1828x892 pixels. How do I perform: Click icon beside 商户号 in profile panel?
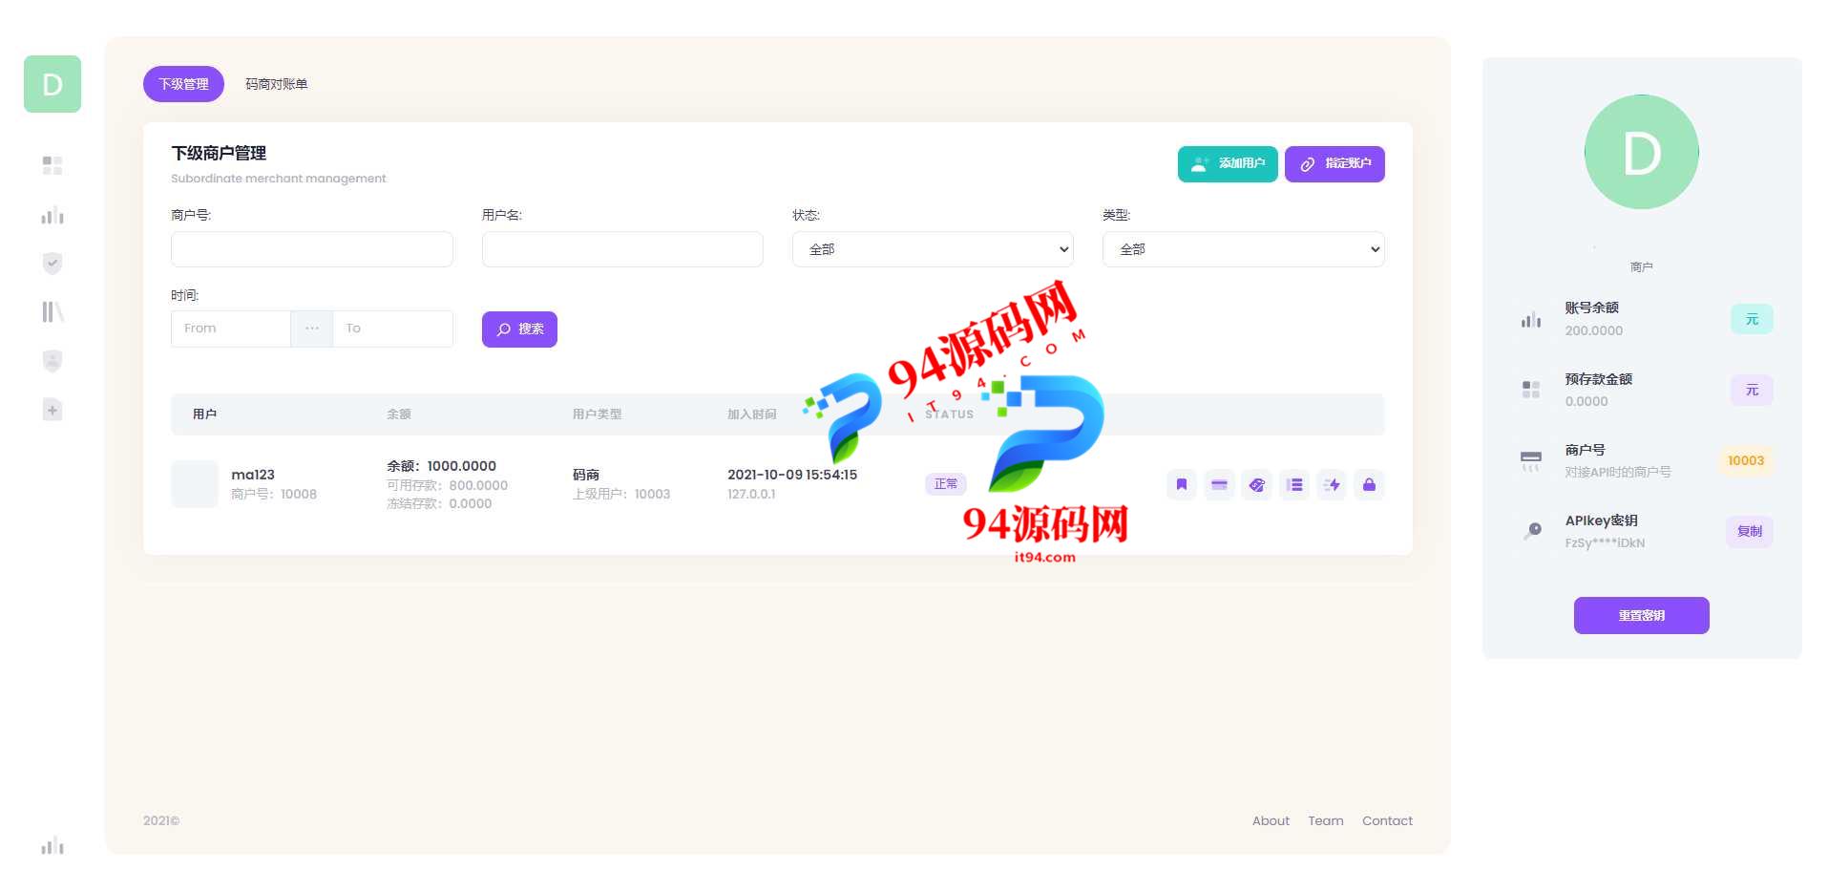[x=1531, y=460]
